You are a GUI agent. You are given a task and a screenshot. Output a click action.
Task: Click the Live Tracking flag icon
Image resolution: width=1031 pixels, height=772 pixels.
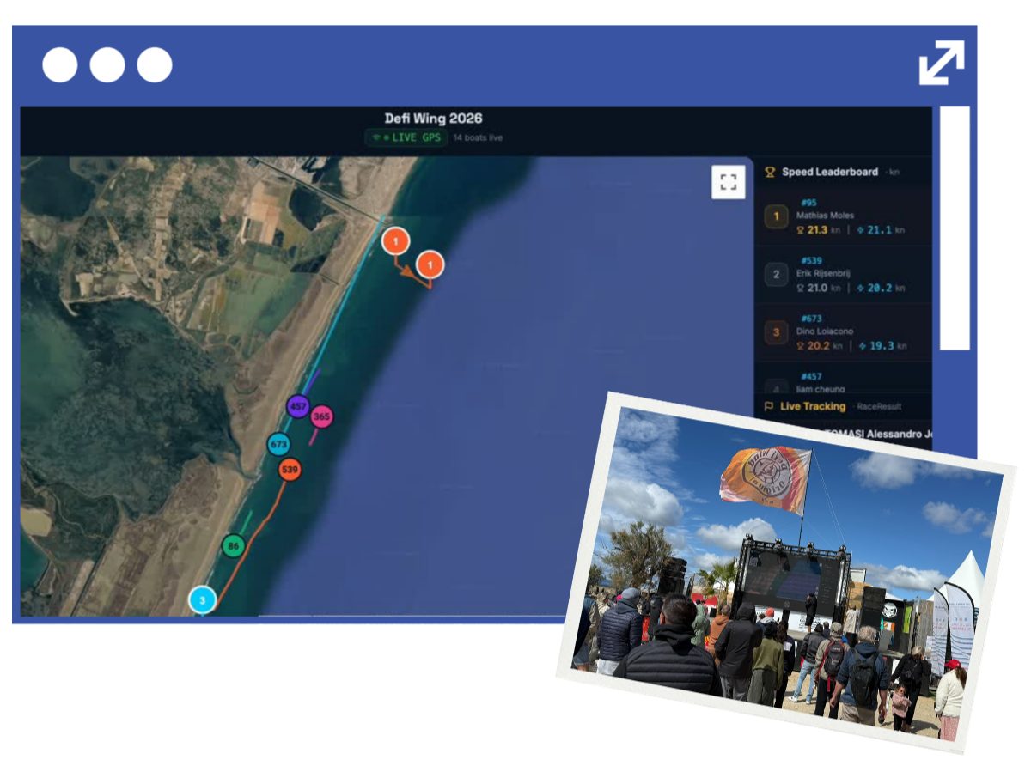(769, 406)
